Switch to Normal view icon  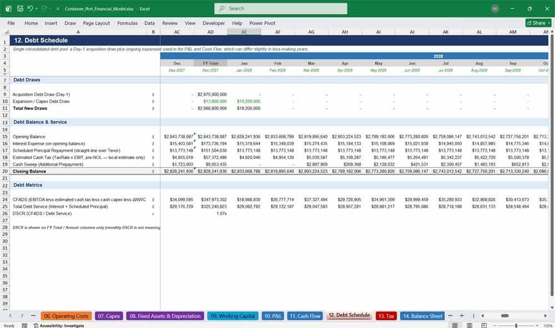pos(455,325)
